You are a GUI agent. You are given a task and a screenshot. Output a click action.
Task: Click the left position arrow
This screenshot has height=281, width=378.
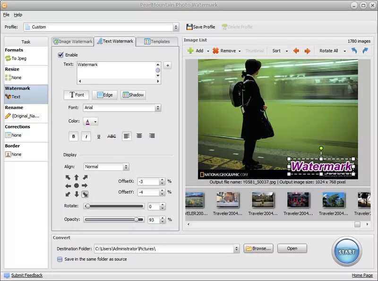click(x=68, y=186)
